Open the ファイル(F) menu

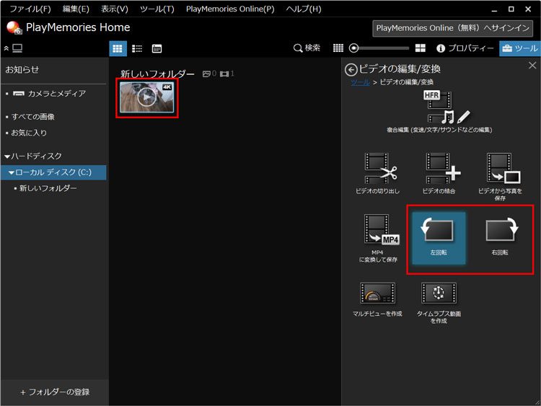30,9
